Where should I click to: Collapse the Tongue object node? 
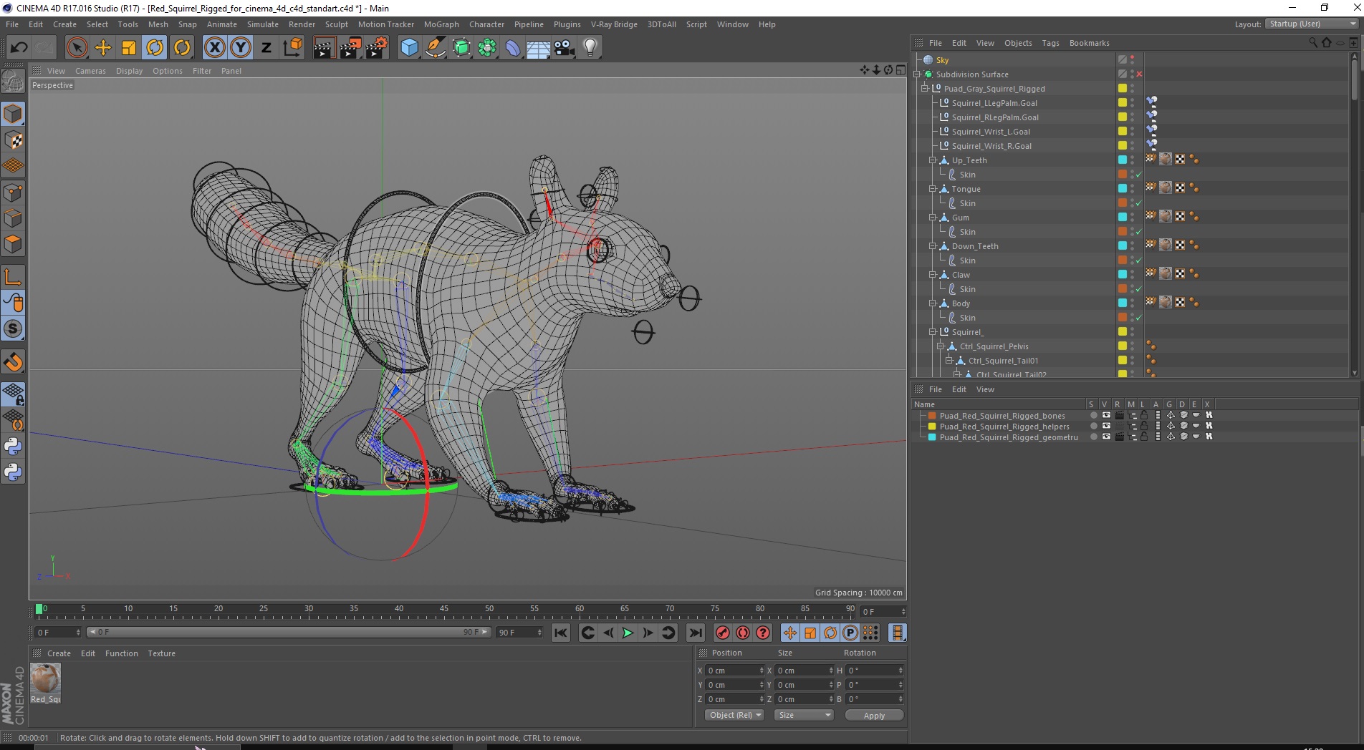[933, 189]
